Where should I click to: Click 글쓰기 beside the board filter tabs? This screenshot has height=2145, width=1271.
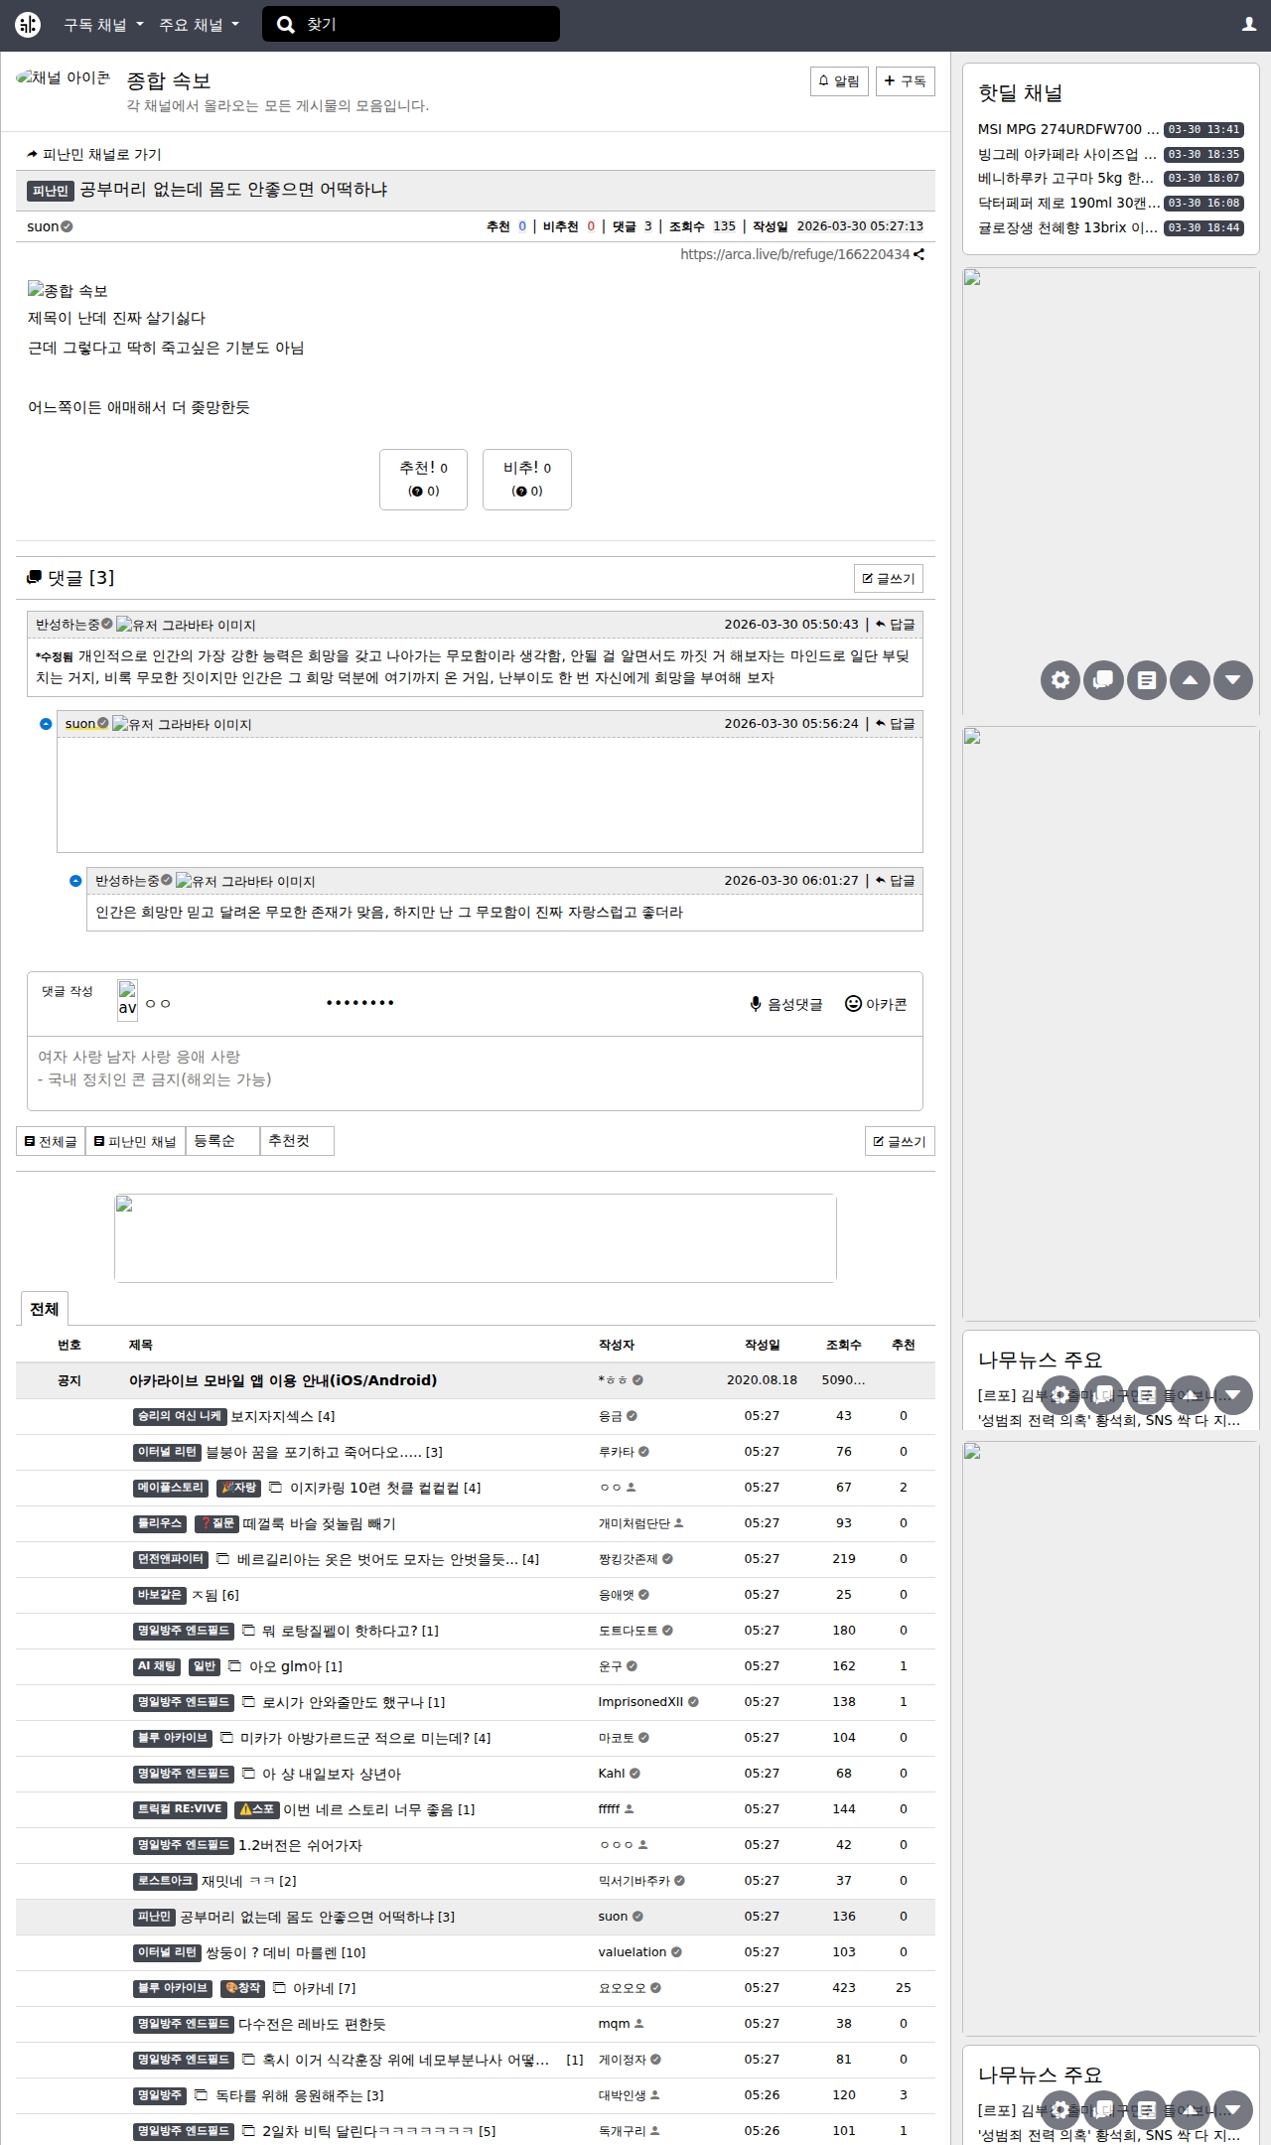[900, 1142]
